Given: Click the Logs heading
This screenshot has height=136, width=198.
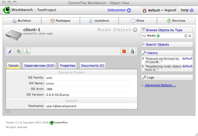Looking at the screenshot, I should click(150, 78).
